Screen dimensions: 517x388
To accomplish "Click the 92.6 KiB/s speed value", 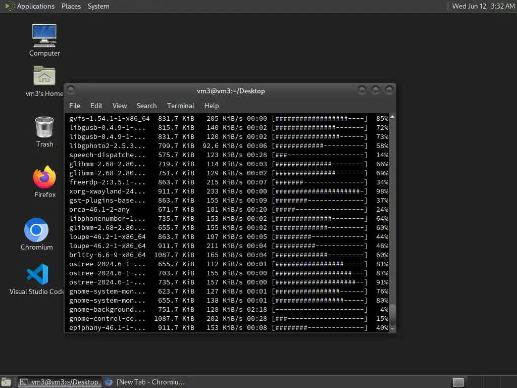I will (222, 146).
